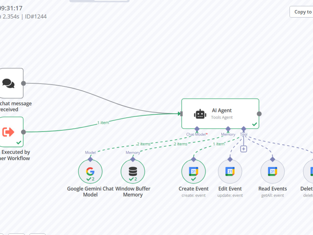Click the '1 item' label on tool connection

pyautogui.click(x=218, y=144)
